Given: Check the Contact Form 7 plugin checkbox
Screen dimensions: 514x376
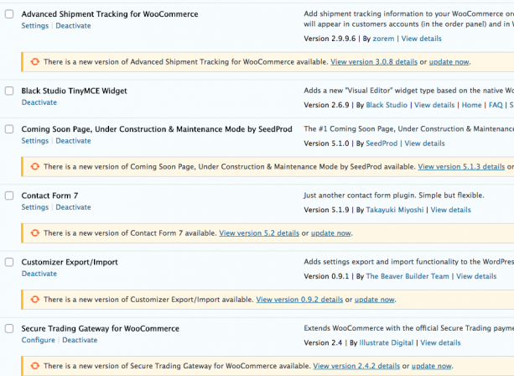Looking at the screenshot, I should 8,196.
